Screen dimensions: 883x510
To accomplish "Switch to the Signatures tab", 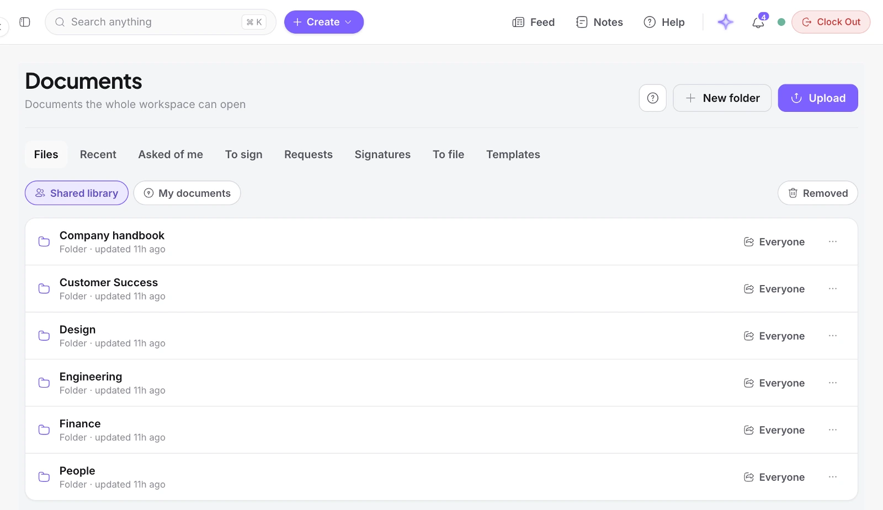I will [x=382, y=154].
